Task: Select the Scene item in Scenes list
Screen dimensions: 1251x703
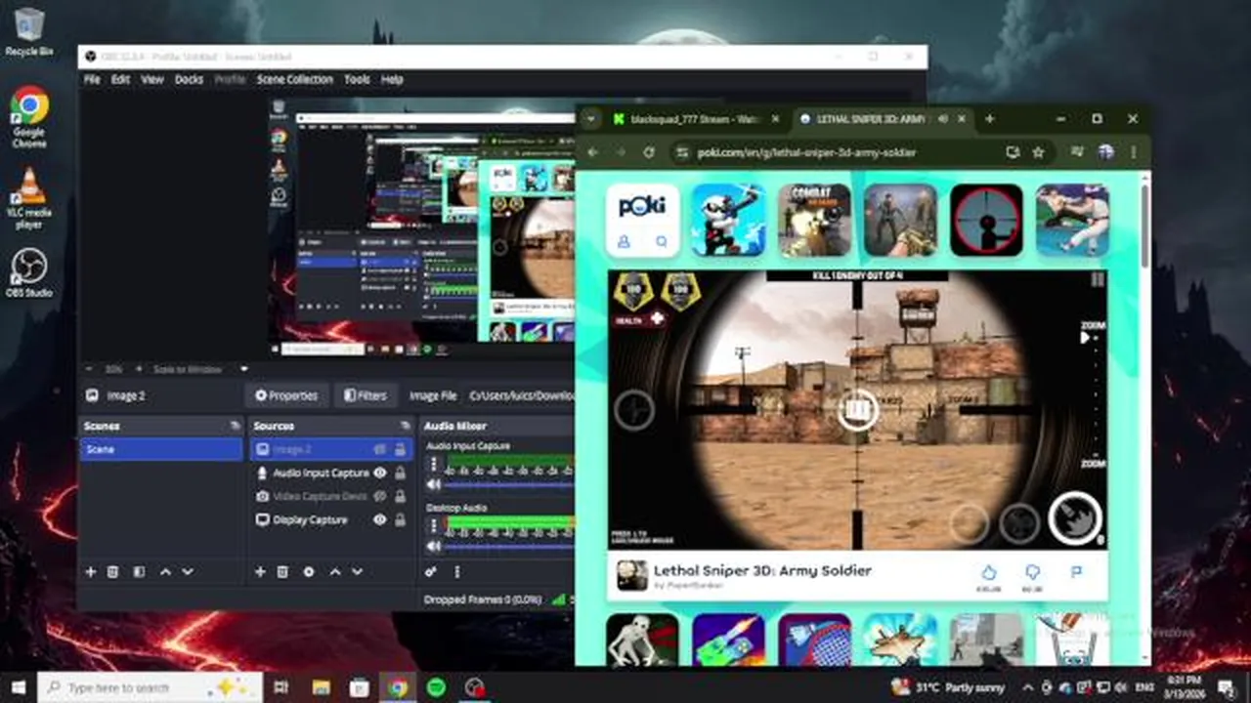Action: pyautogui.click(x=161, y=449)
